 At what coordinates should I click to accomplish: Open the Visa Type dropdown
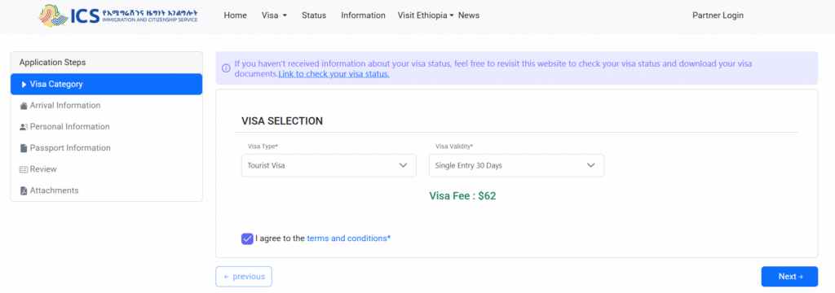(x=329, y=165)
